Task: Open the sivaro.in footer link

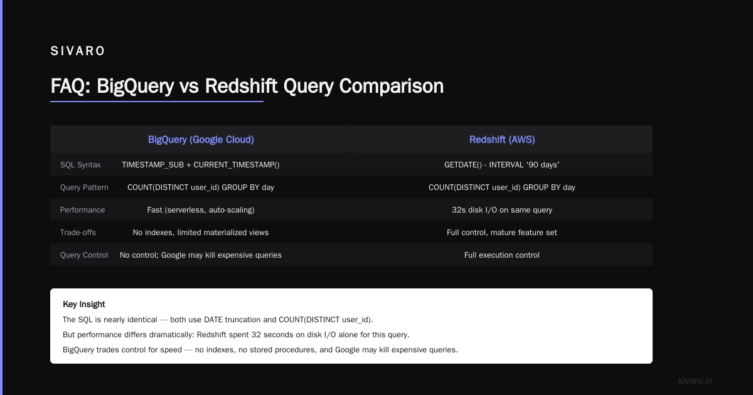Action: tap(696, 381)
